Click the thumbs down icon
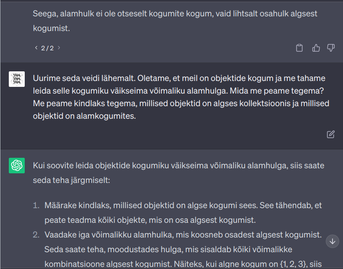343x269 pixels. 331,48
